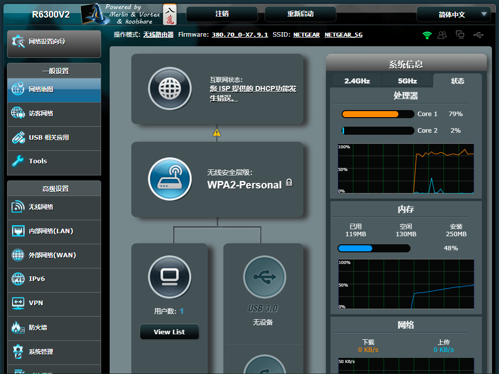Image resolution: width=499 pixels, height=374 pixels.
Task: Click the 无线路由器 operation mode link
Action: coord(158,35)
